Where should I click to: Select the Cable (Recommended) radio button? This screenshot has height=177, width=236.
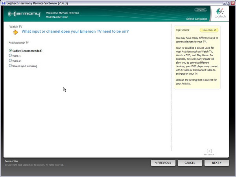point(10,50)
